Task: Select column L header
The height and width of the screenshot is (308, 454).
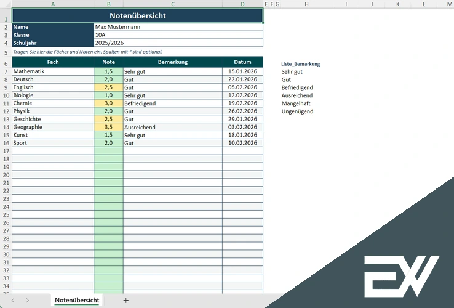Action: click(424, 4)
